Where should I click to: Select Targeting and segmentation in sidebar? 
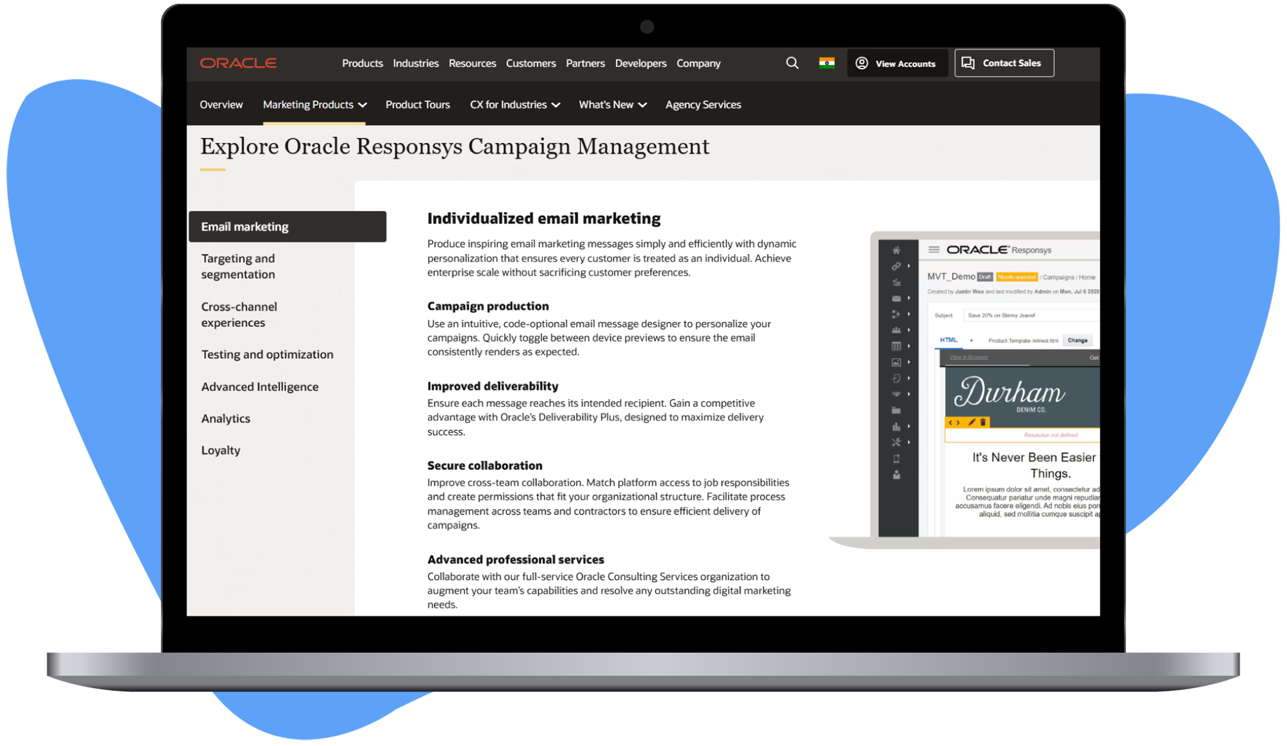[x=238, y=266]
